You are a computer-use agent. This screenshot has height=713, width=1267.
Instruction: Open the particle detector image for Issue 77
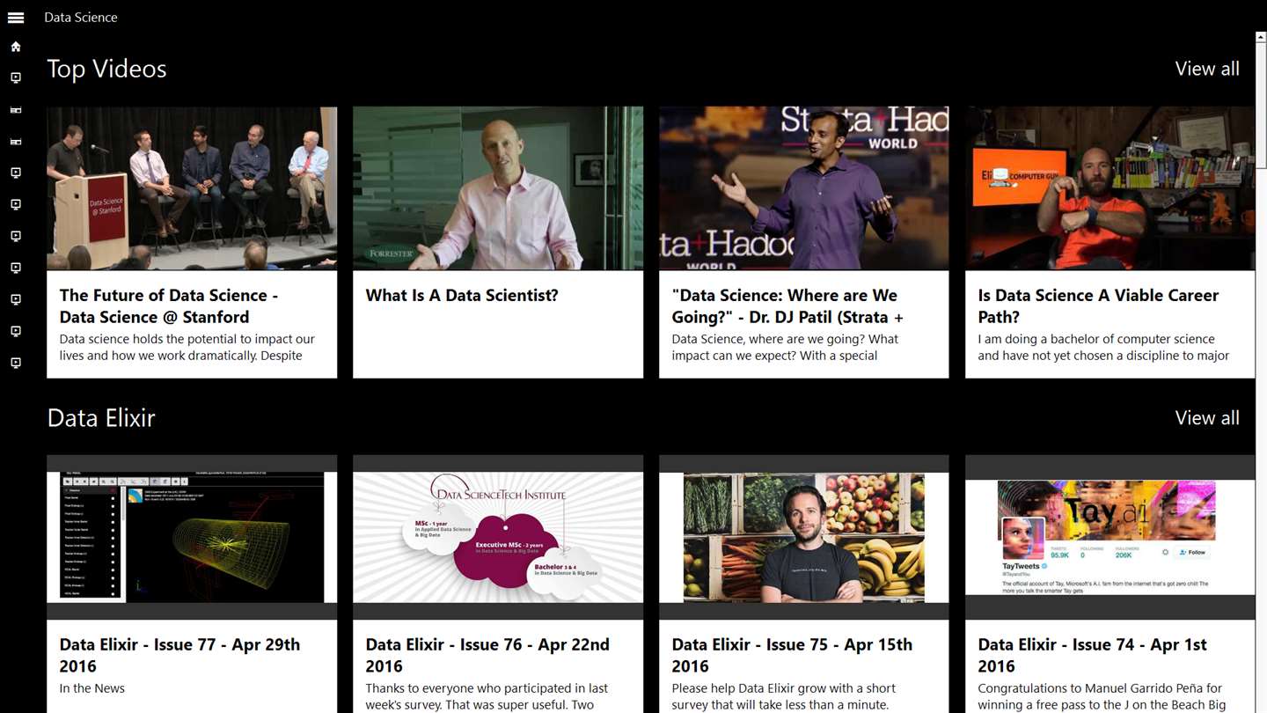tap(192, 537)
